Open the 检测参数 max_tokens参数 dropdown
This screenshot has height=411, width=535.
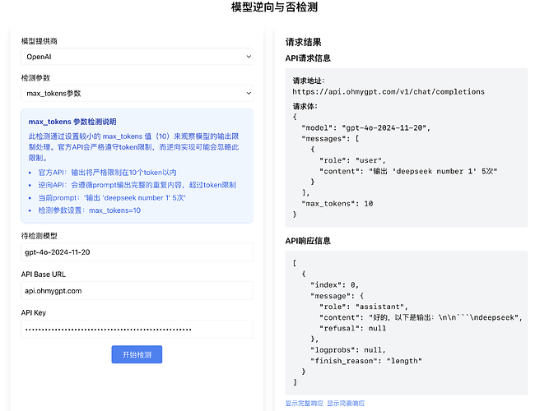tap(137, 94)
